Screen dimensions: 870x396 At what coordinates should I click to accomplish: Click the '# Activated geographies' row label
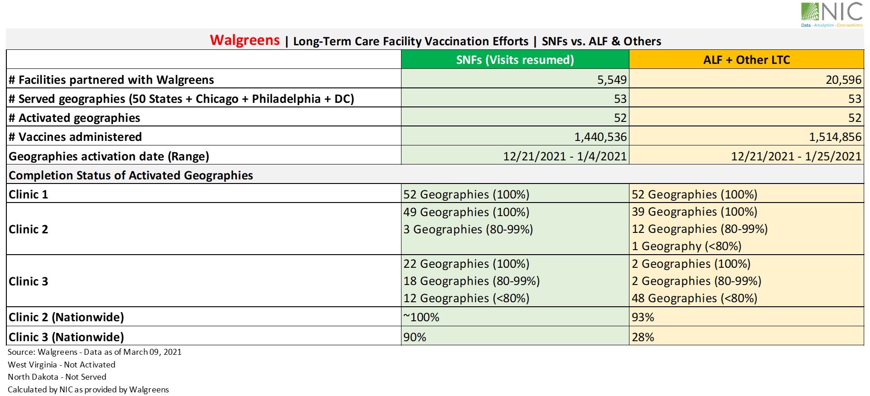coord(74,118)
